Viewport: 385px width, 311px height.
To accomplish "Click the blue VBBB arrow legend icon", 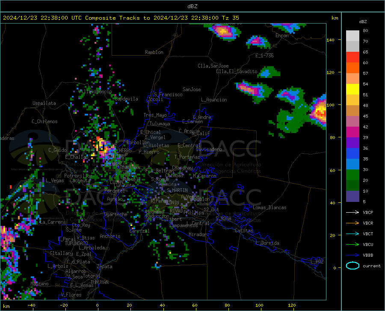I will pyautogui.click(x=352, y=255).
